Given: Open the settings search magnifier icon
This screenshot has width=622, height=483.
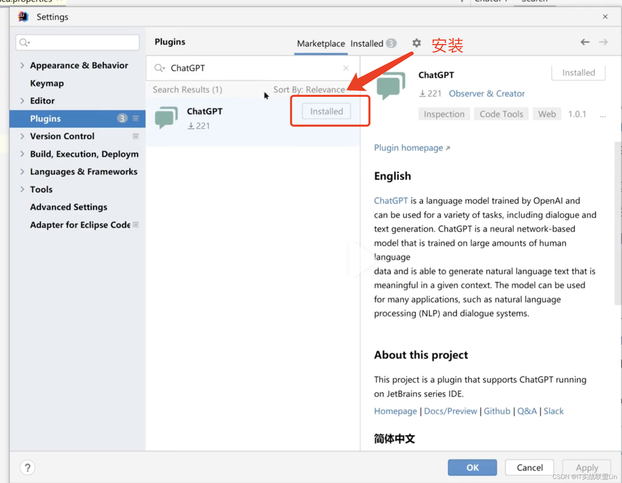Looking at the screenshot, I should (25, 42).
